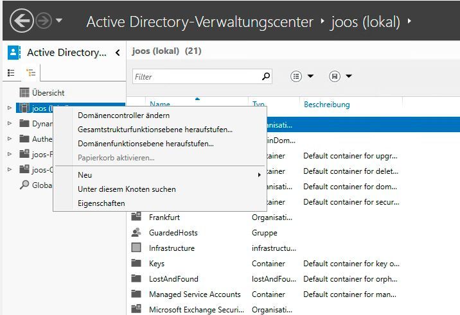Expand the joos-C tree node arrow

point(10,169)
